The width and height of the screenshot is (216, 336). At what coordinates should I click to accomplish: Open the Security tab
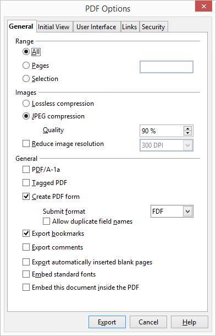(x=153, y=27)
